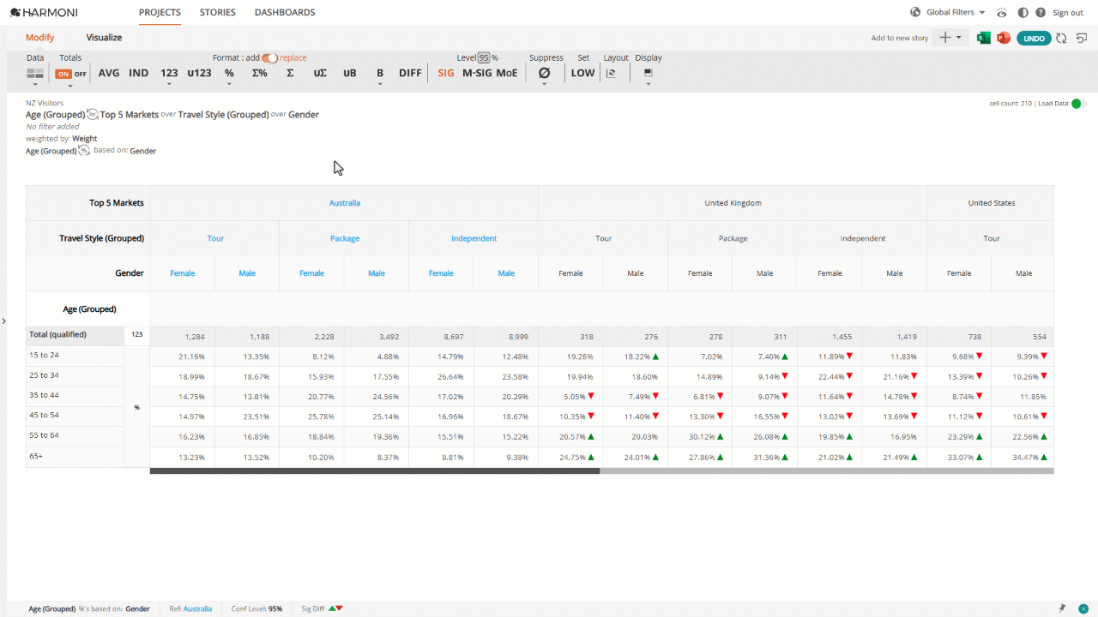
Task: Export the table to Excel
Action: coord(984,38)
